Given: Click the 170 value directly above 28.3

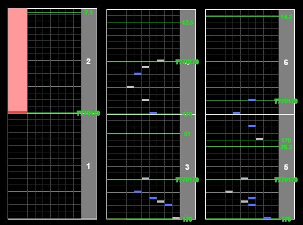Looking at the screenshot, I should pos(286,140).
